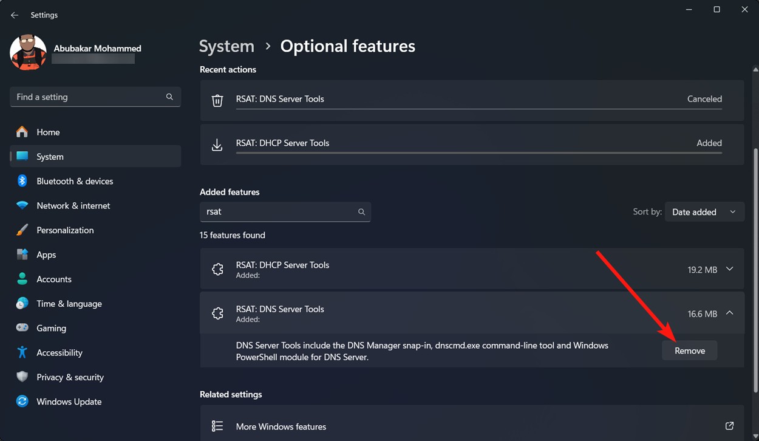Screen dimensions: 759x441
Task: Click the download icon beside RSAT: DHCP Server Tools
Action: pyautogui.click(x=217, y=145)
